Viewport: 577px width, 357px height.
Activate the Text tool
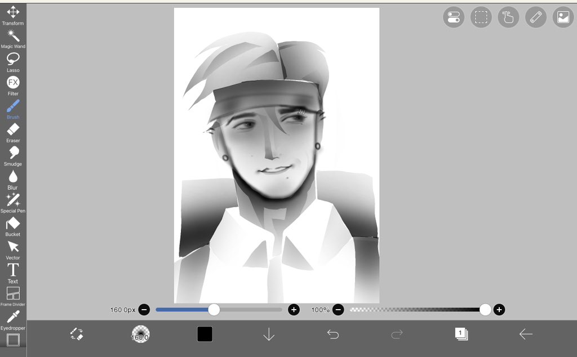[13, 274]
